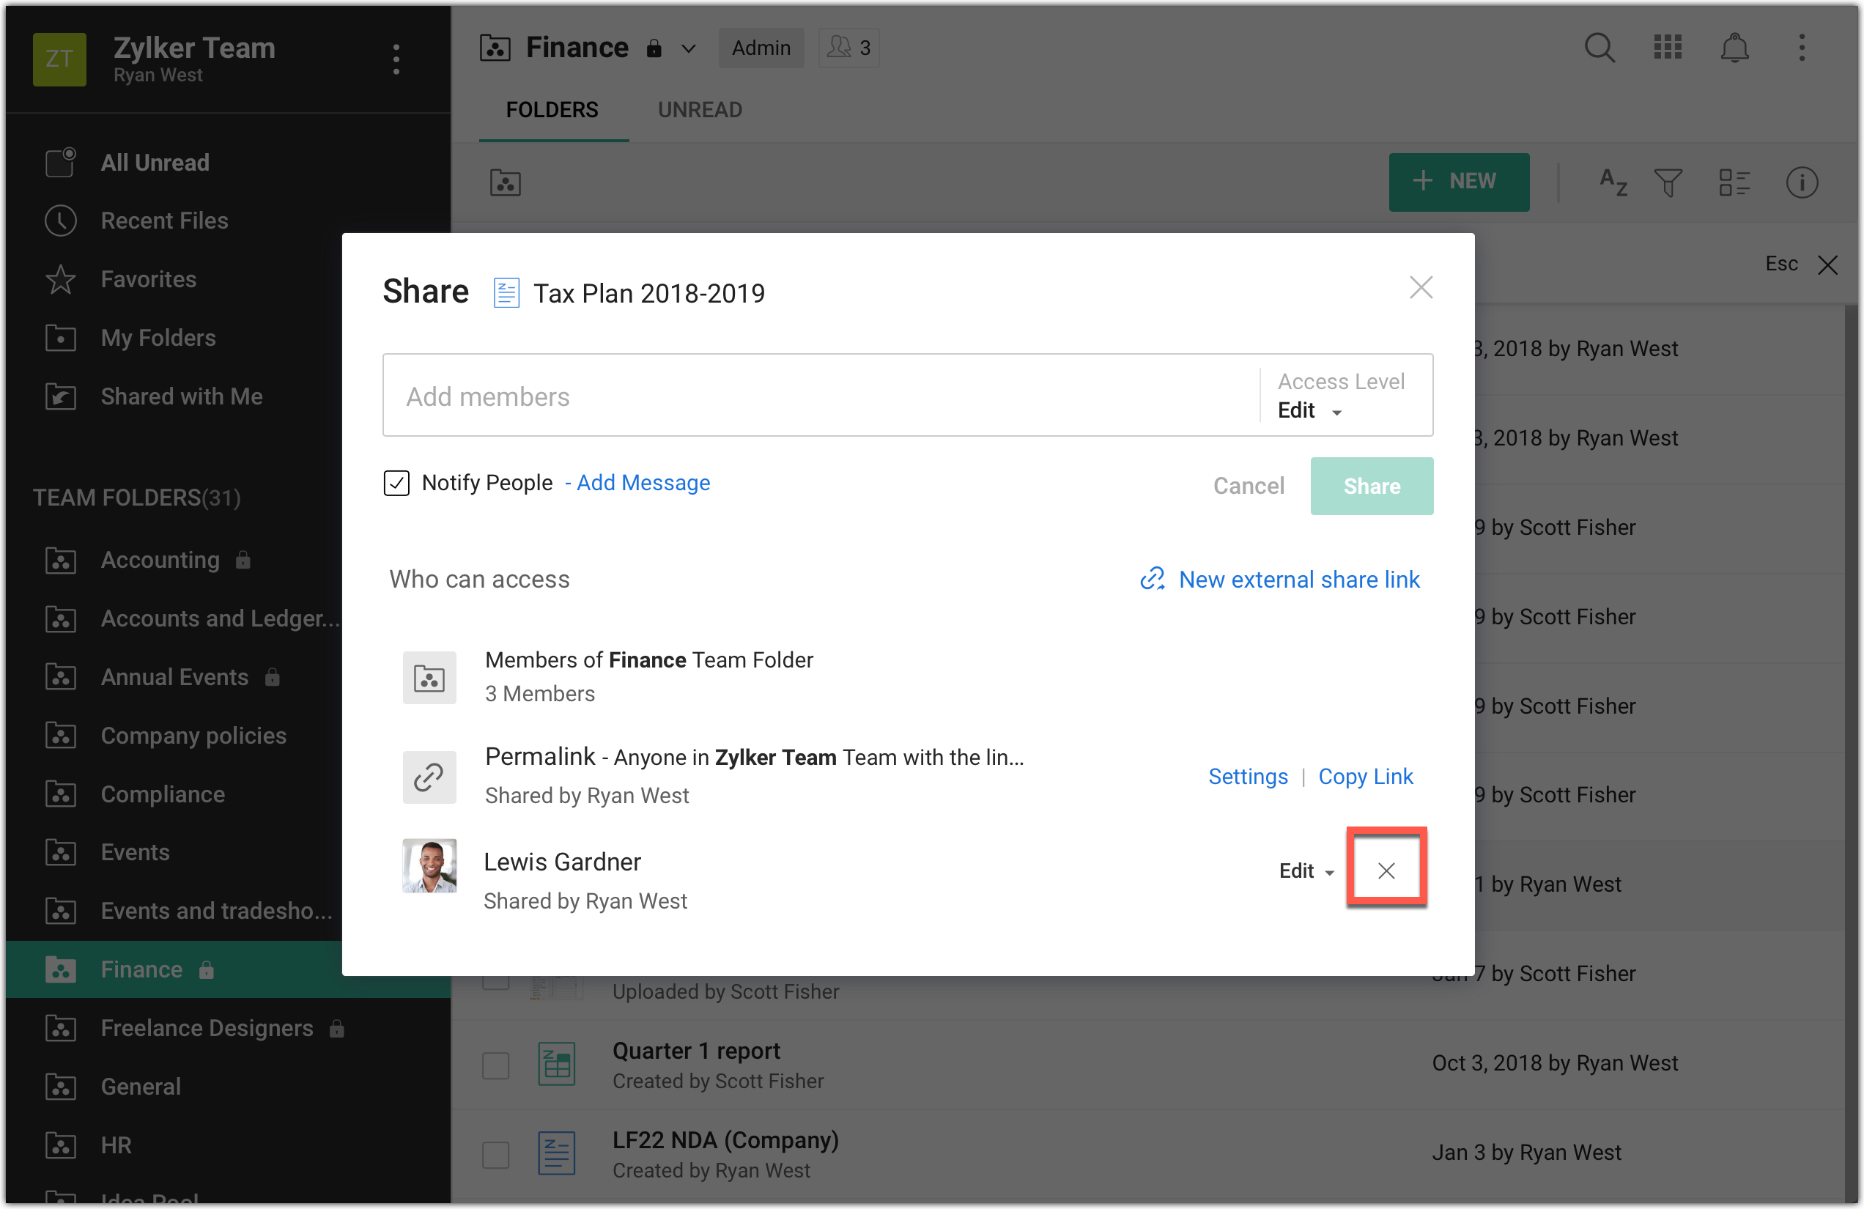Expand the Finance folder title chevron
Image resolution: width=1864 pixels, height=1209 pixels.
pos(689,48)
